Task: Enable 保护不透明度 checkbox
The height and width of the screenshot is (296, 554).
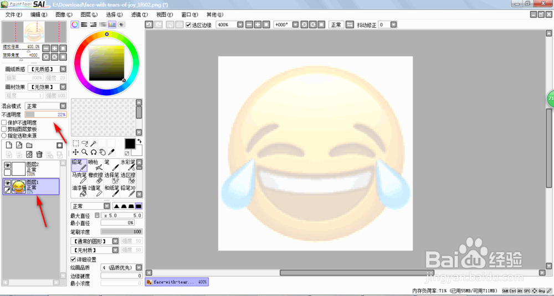Action: (x=4, y=123)
